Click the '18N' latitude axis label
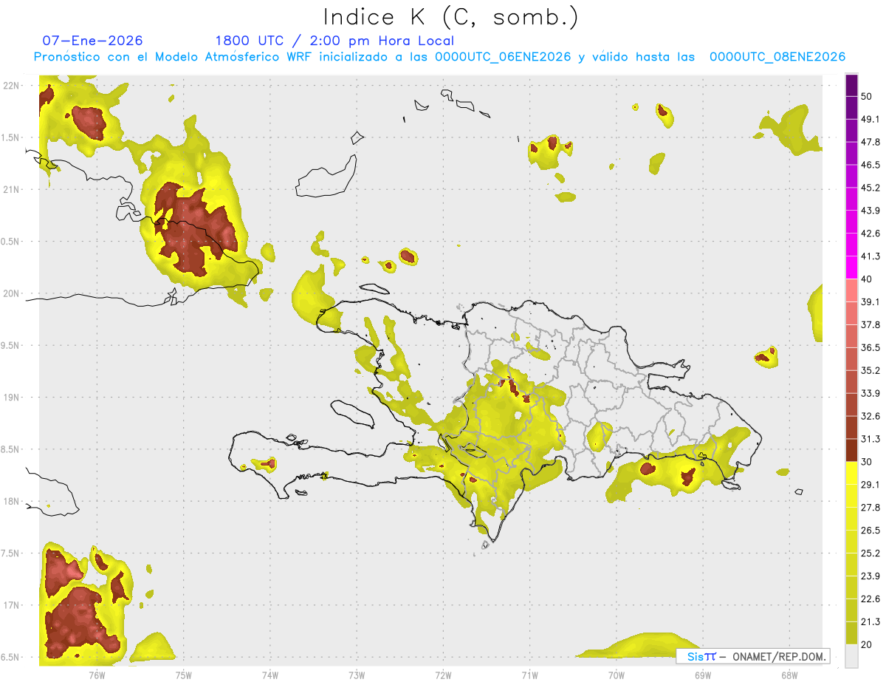The width and height of the screenshot is (886, 685). (11, 502)
